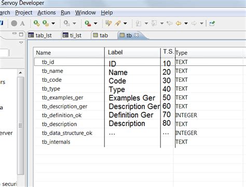Click TEXT type cell of tb_id
Viewport: 246px width, 187px height.
182,62
